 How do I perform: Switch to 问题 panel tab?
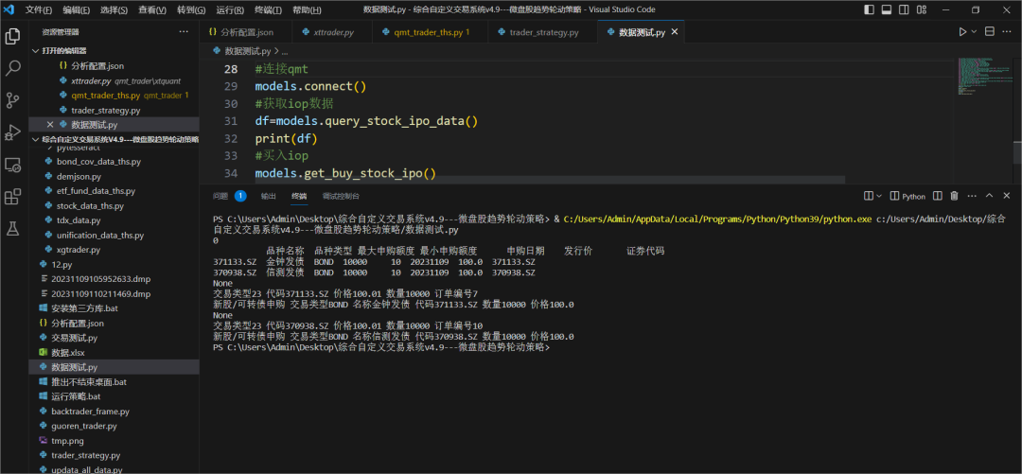(x=220, y=196)
